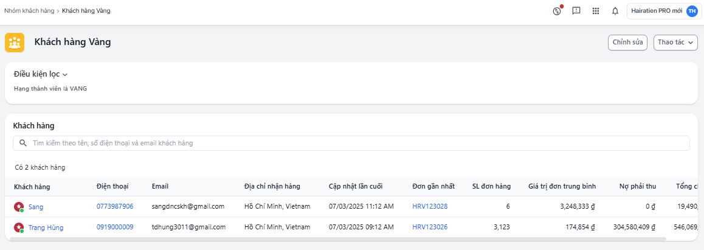The height and width of the screenshot is (250, 704).
Task: Click the TH account avatar
Action: (692, 11)
